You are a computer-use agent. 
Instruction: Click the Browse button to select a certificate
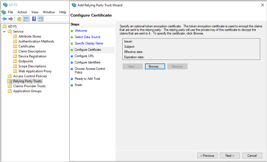point(155,66)
